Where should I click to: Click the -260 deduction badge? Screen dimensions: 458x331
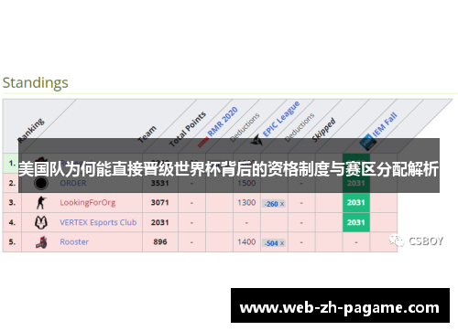(274, 204)
